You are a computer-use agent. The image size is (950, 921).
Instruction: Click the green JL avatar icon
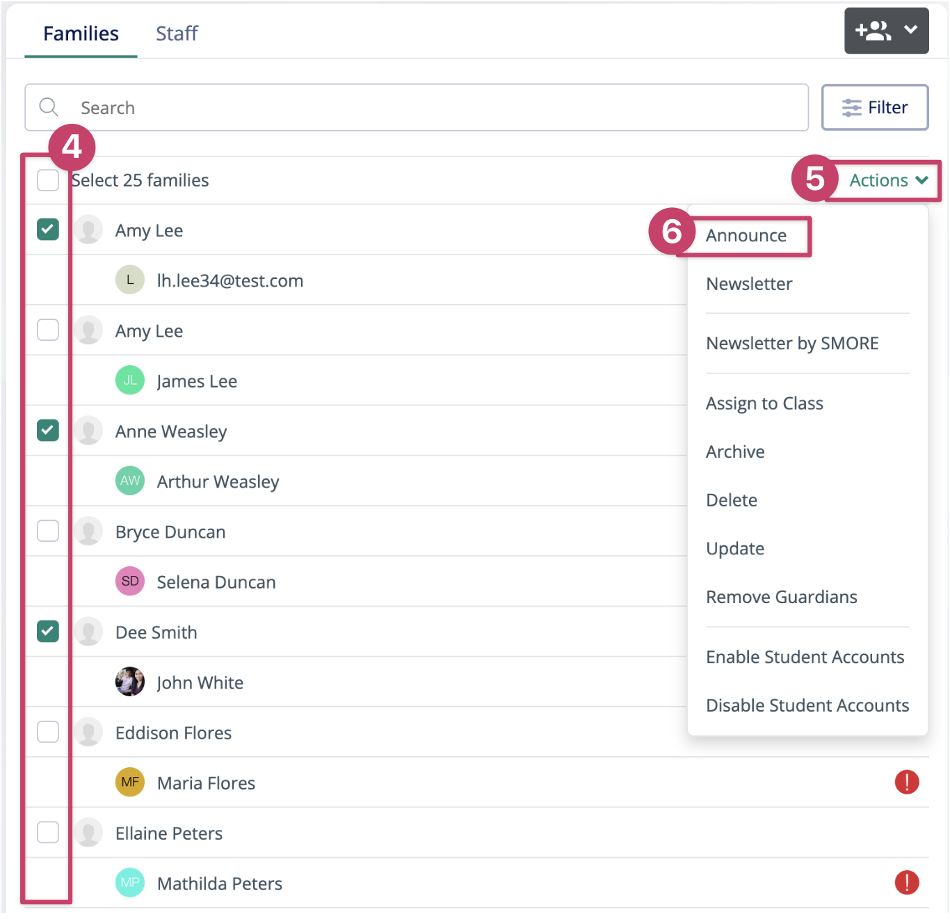coord(130,381)
